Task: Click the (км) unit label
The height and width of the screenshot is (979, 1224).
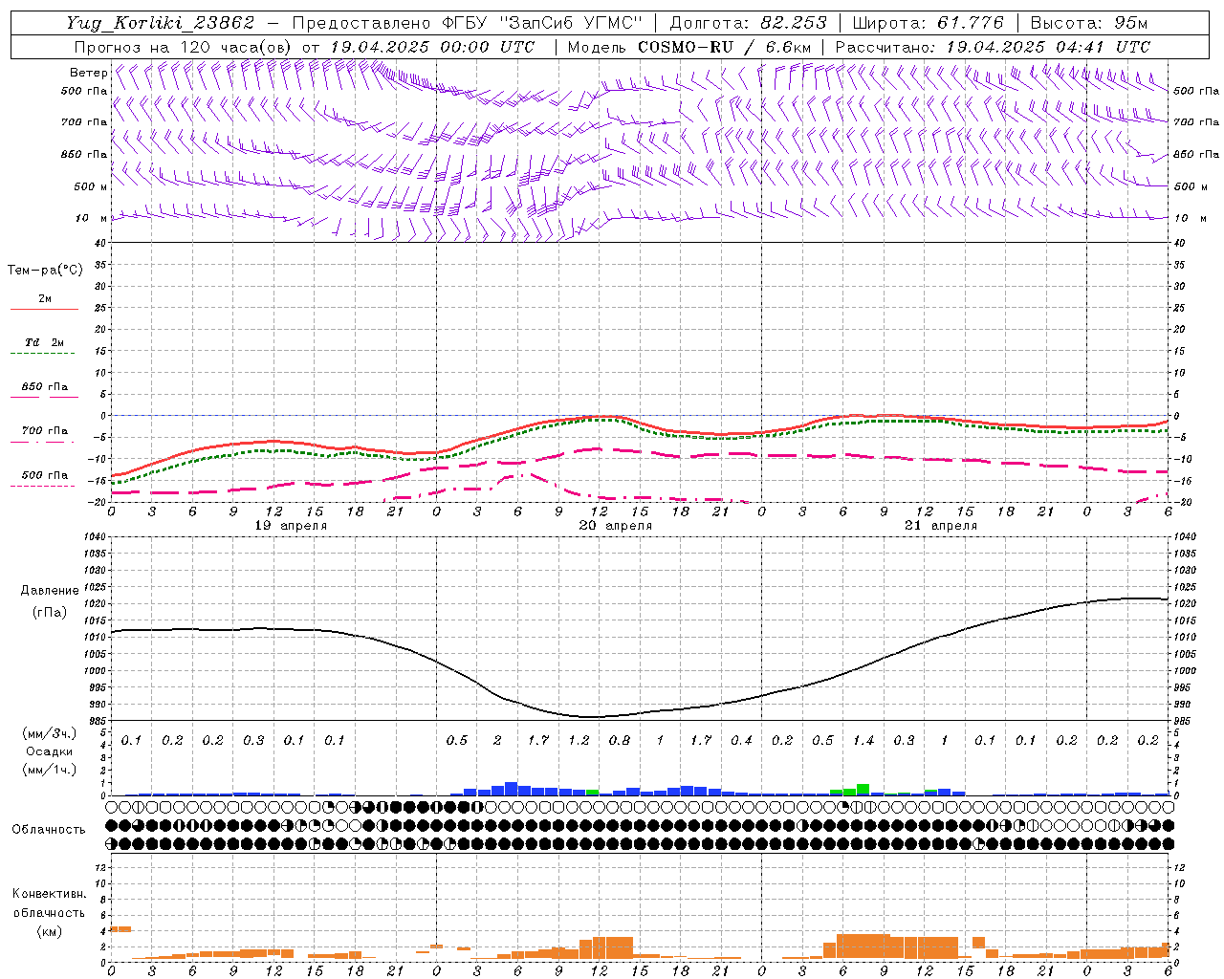Action: (49, 932)
